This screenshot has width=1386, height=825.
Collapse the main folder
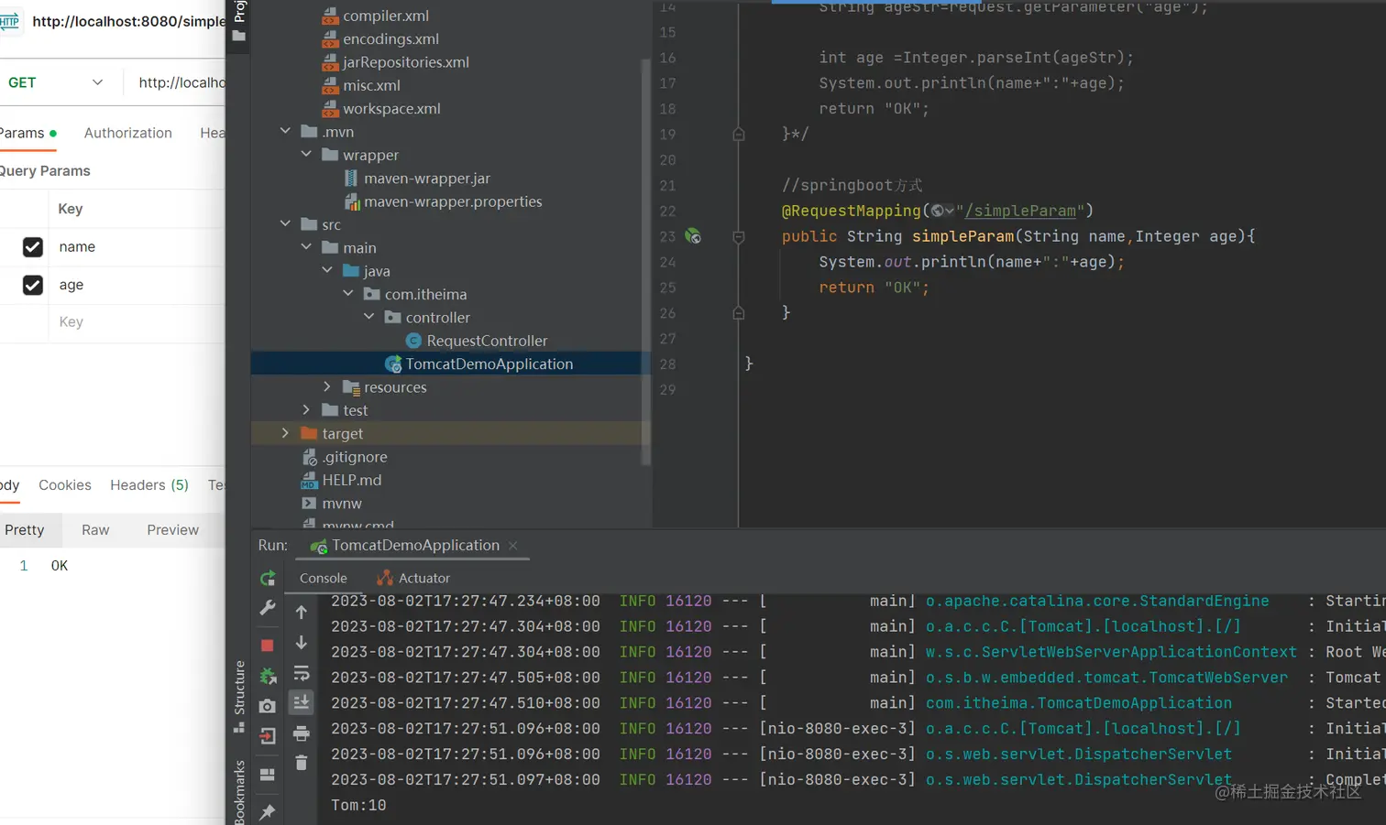click(307, 247)
